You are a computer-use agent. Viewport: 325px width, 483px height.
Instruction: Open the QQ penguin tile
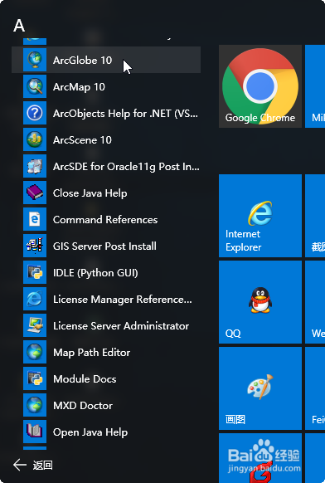[260, 302]
